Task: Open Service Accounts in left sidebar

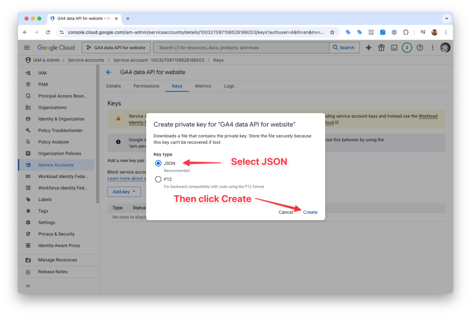Action: (x=56, y=165)
